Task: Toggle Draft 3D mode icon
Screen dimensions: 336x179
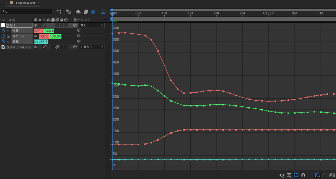Action: (x=69, y=12)
